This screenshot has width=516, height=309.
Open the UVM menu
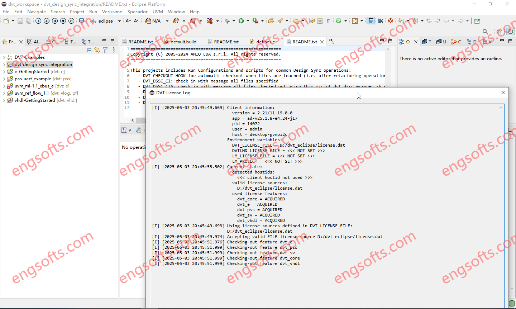[158, 11]
